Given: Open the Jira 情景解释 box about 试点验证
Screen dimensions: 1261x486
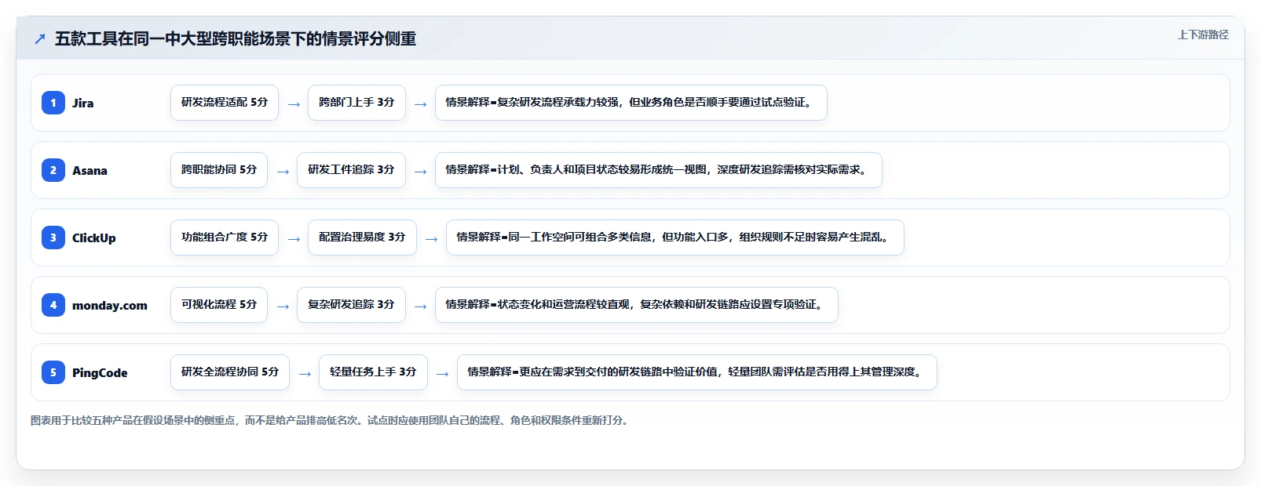Looking at the screenshot, I should click(631, 103).
